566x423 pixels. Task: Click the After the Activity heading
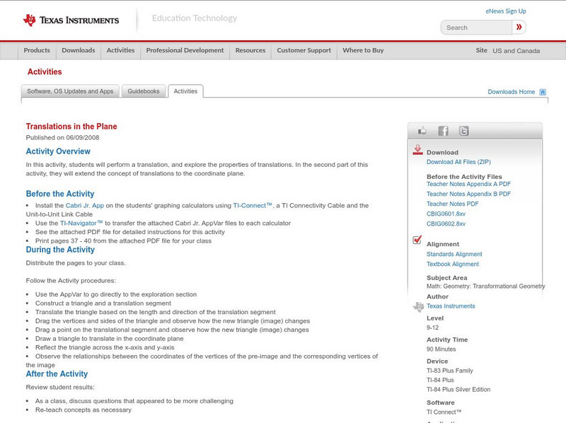[57, 374]
